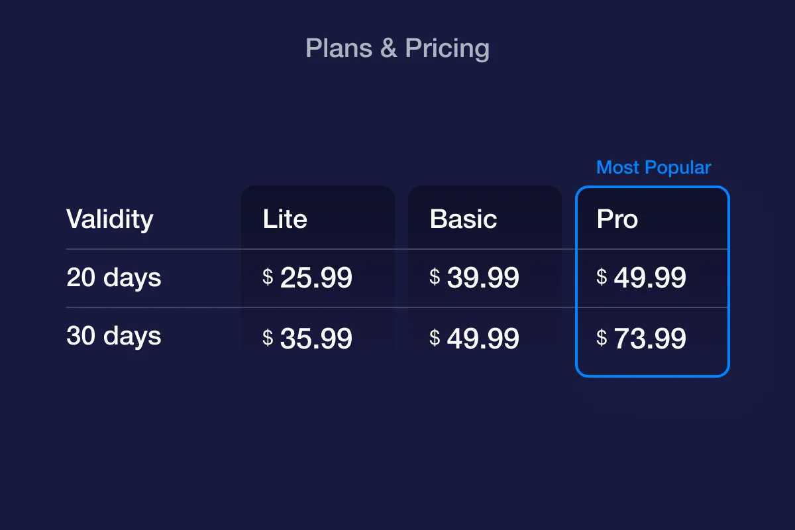795x530 pixels.
Task: Click the Plans & Pricing heading
Action: tap(397, 48)
